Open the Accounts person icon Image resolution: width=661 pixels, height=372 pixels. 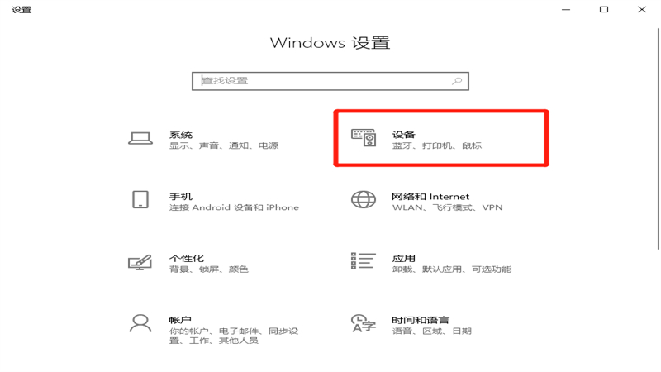(x=140, y=324)
